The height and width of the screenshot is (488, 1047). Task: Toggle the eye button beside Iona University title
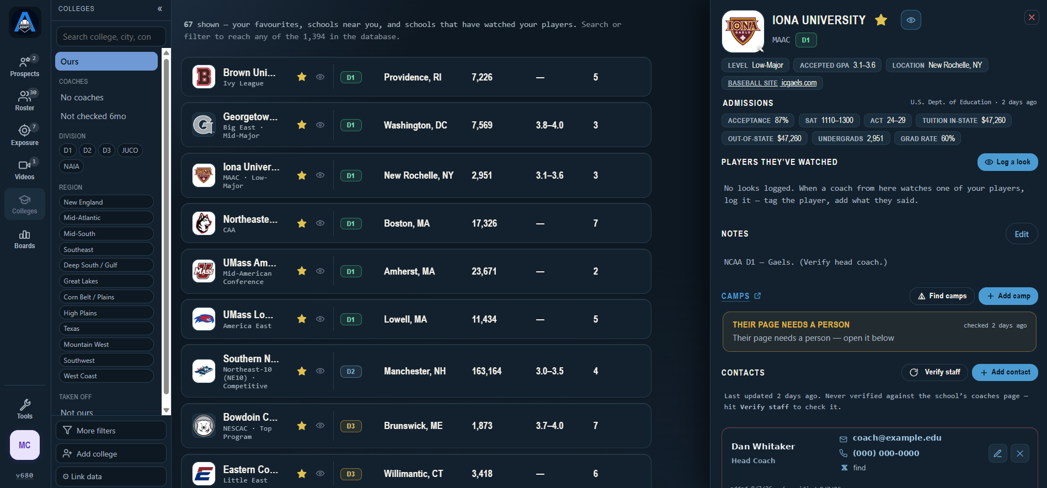(911, 20)
